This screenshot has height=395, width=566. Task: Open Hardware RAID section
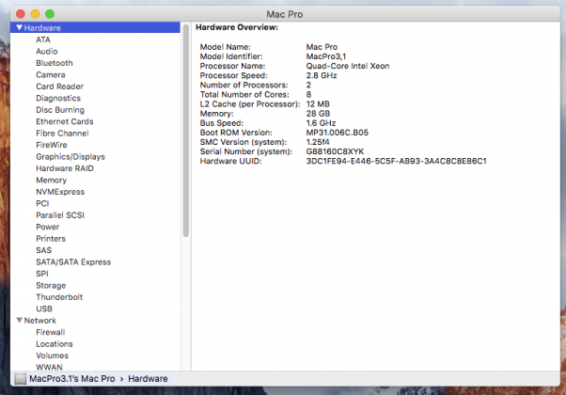(65, 168)
